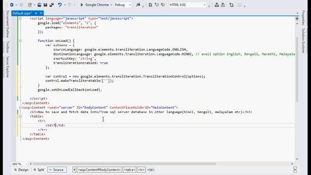Image resolution: width=311 pixels, height=175 pixels.
Task: Click the format document icon
Action: pos(231,5)
